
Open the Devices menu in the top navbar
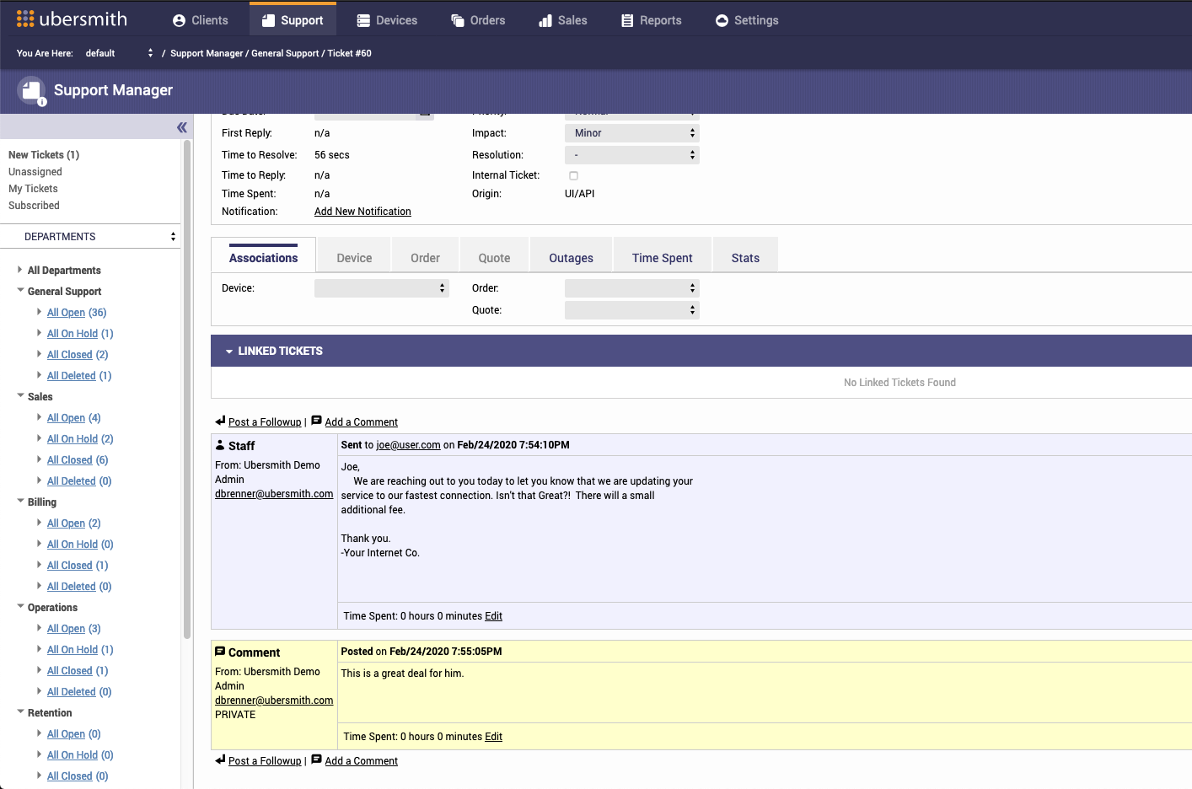pyautogui.click(x=387, y=20)
